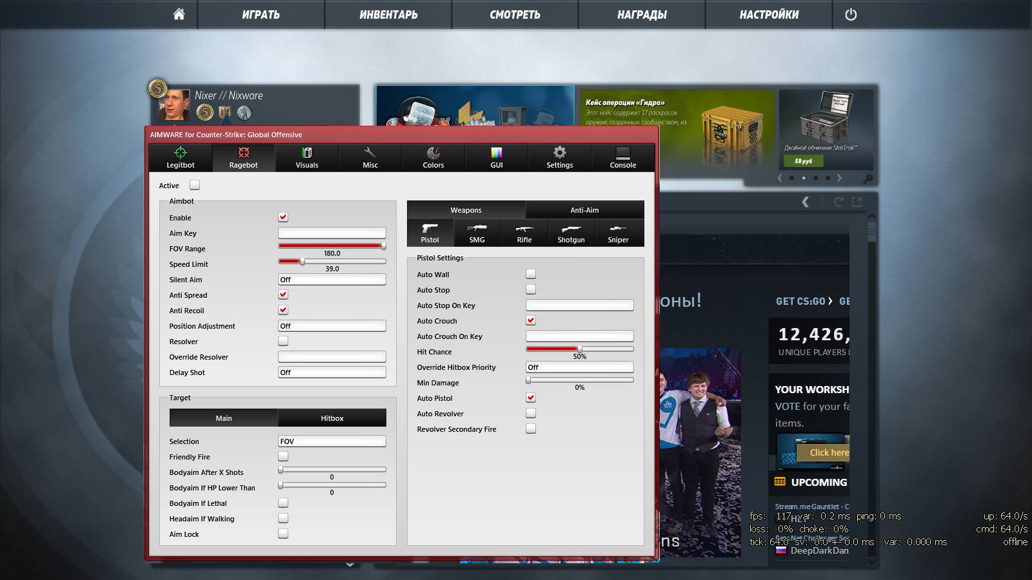
Task: Switch to the Anti-Aim subtab
Action: pyautogui.click(x=584, y=210)
